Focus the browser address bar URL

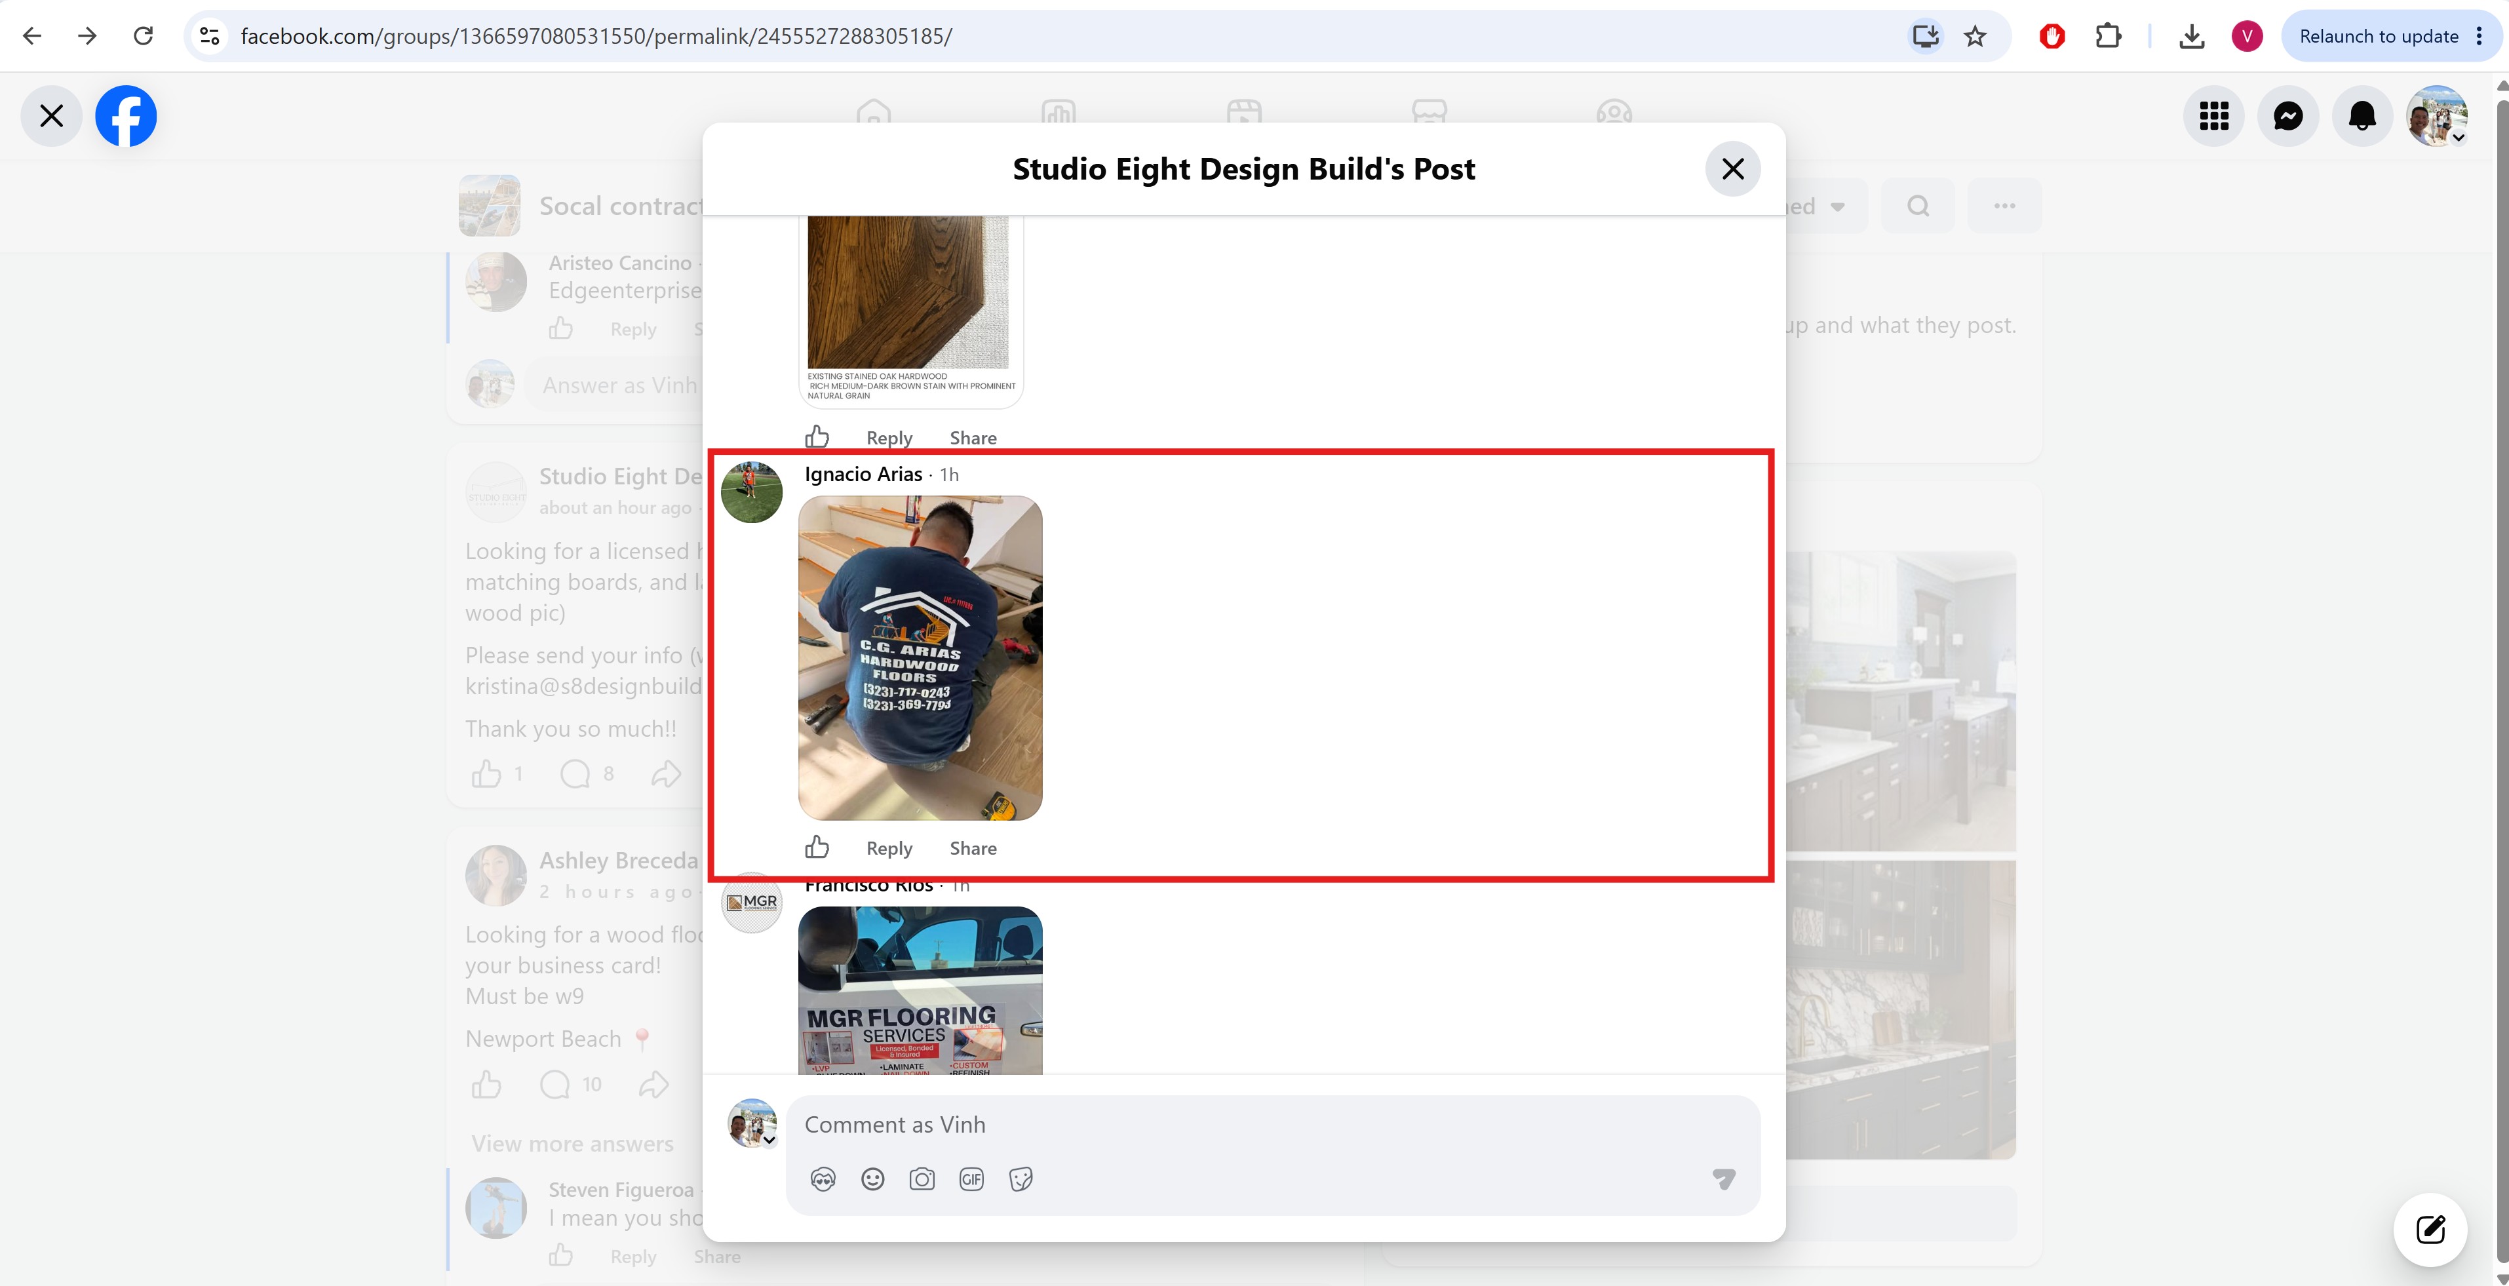tap(596, 36)
